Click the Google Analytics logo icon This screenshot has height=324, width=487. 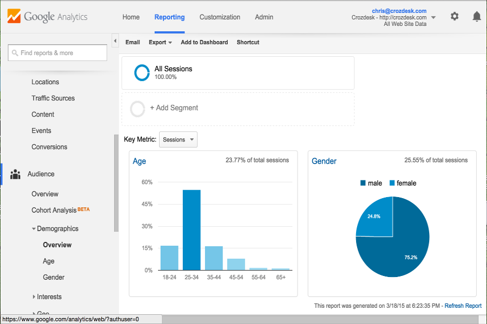(15, 16)
